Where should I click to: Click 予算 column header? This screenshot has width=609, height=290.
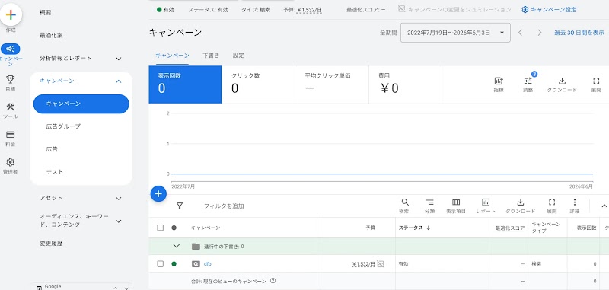(x=371, y=228)
